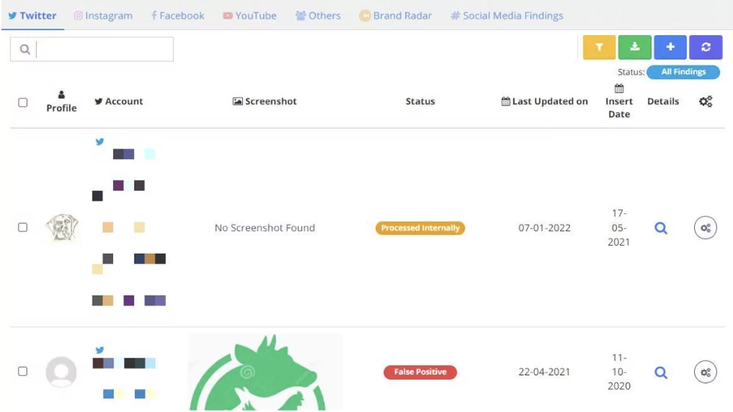Open the Facebook tab
Screen dimensions: 733x412
pyautogui.click(x=178, y=15)
